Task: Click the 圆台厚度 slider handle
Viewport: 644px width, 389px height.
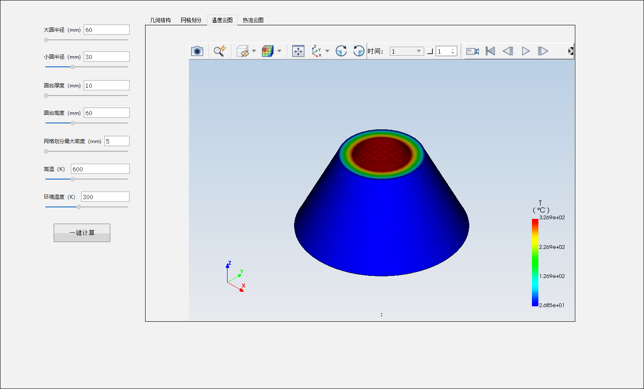Action: point(46,96)
